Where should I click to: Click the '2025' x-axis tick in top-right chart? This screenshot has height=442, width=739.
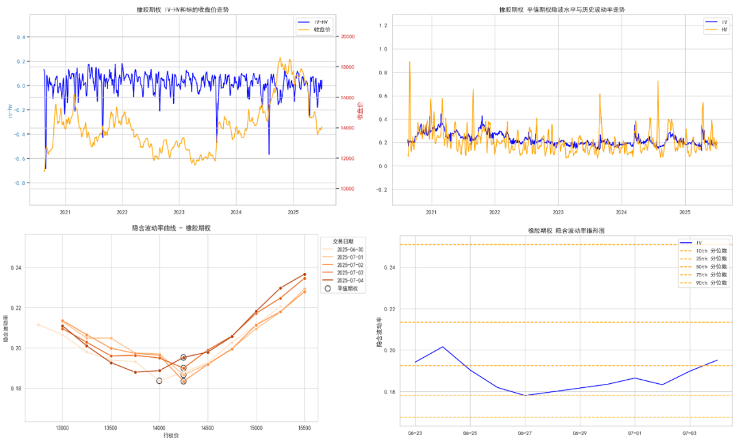coord(685,213)
